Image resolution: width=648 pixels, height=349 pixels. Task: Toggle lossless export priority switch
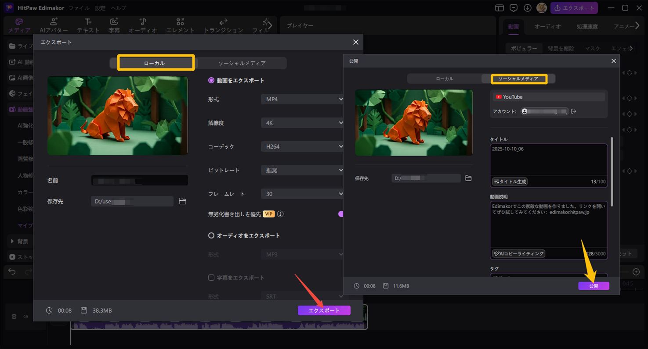point(340,214)
